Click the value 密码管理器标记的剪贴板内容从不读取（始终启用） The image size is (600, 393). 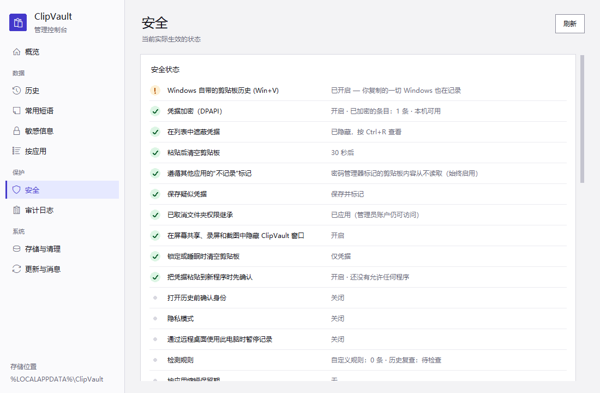pos(404,173)
